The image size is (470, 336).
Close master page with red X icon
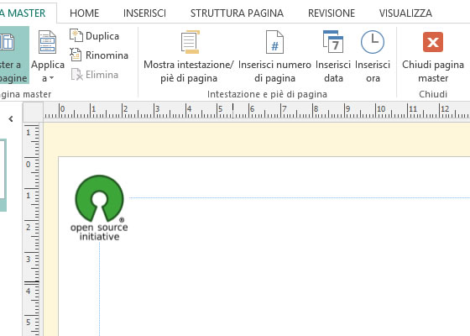coord(433,42)
